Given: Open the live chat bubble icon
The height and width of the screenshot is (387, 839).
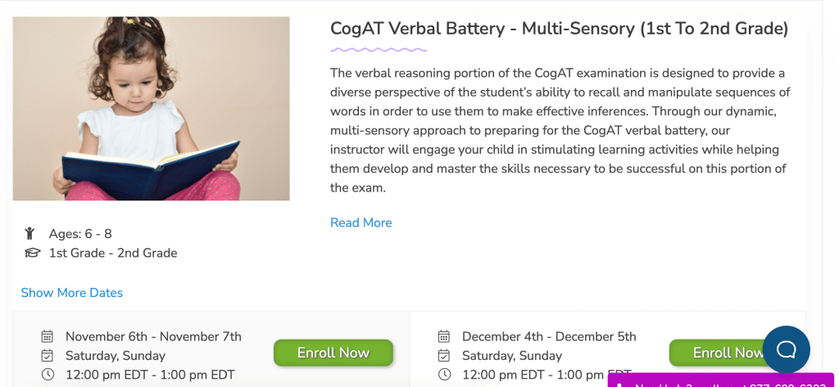Looking at the screenshot, I should tap(786, 349).
